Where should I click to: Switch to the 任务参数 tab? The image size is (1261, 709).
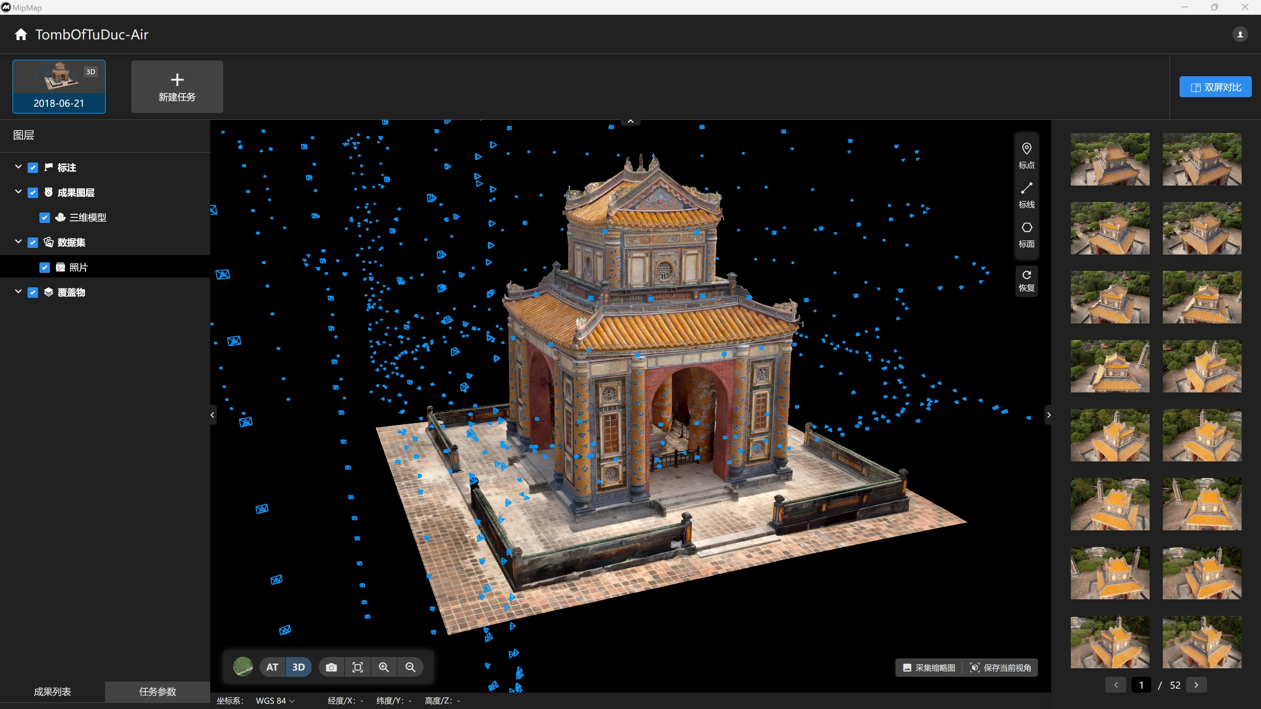point(157,692)
